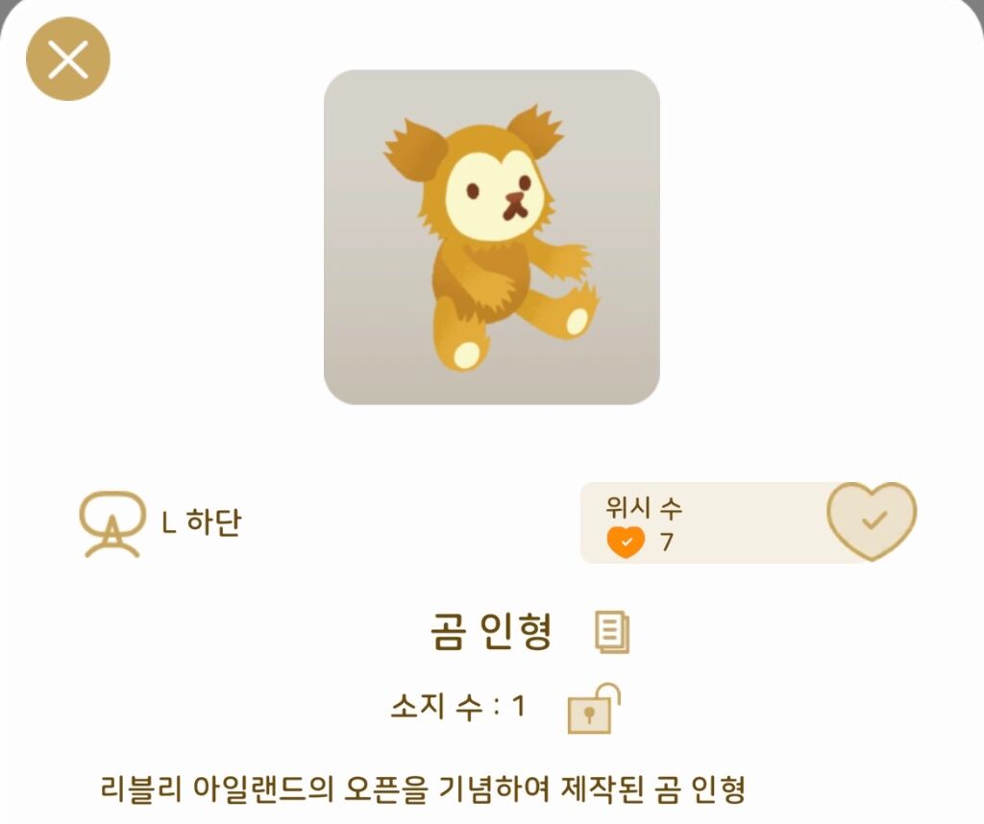Tap the L 하단 position label
The image size is (984, 824).
202,523
